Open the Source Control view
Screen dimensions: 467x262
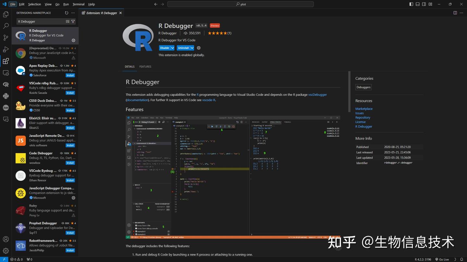point(6,38)
